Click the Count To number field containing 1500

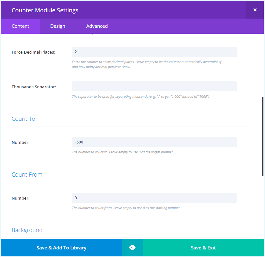click(x=154, y=142)
